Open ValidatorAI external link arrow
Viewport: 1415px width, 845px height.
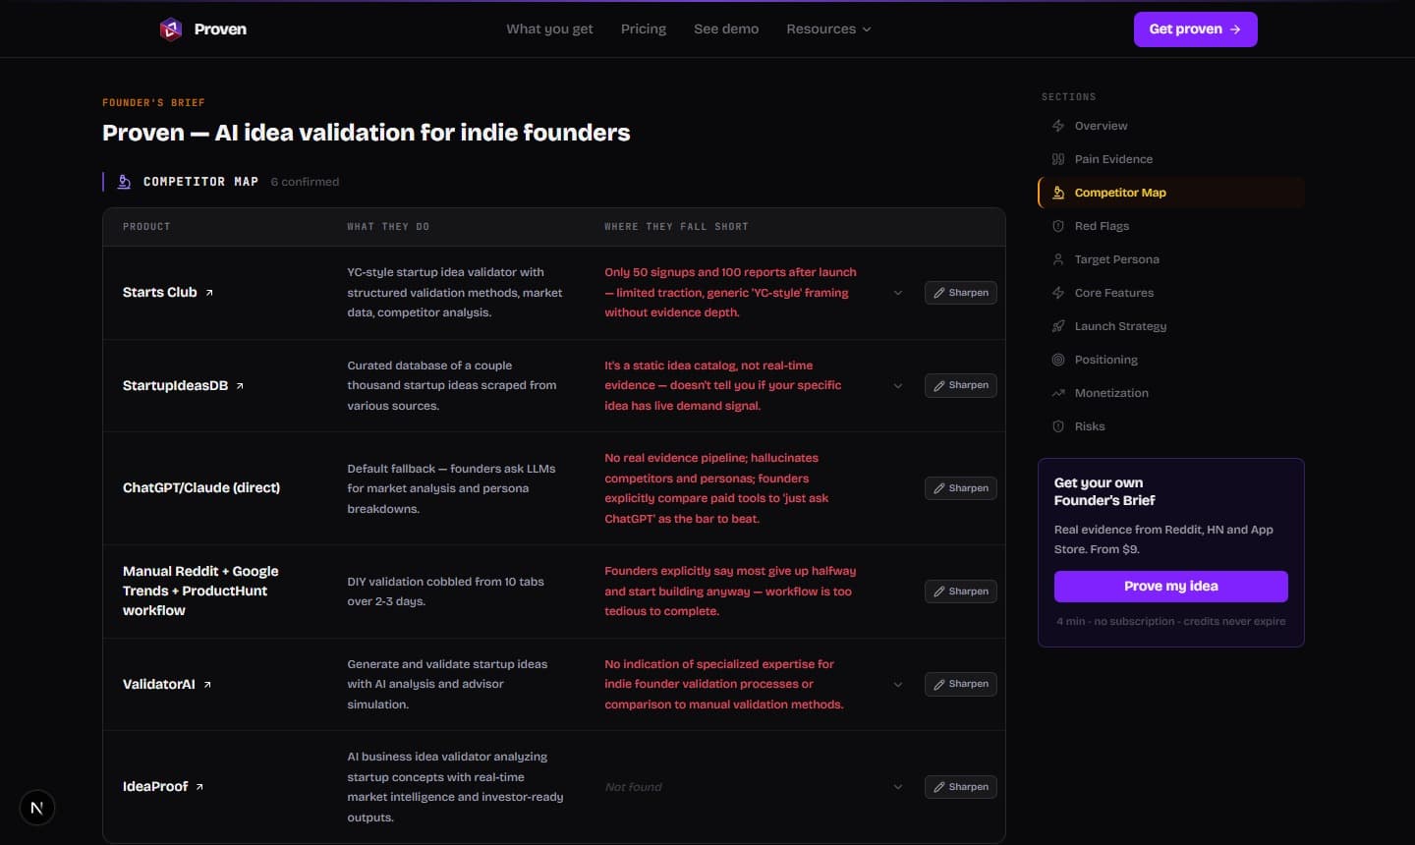click(x=207, y=685)
